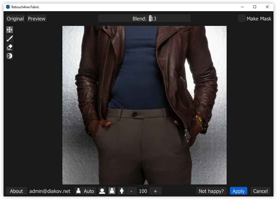Select the Eraser tool
The image size is (277, 200).
click(10, 47)
